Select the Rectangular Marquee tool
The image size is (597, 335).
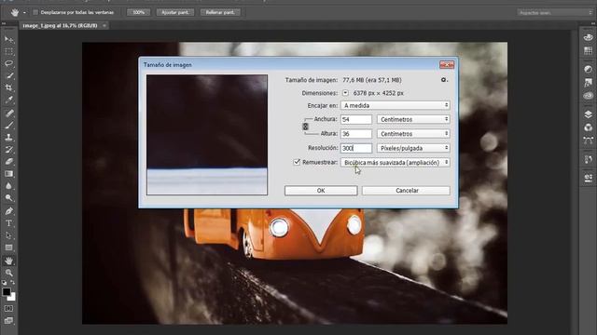[8, 51]
